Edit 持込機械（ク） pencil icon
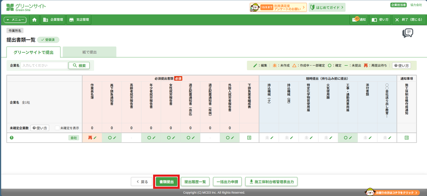The width and height of the screenshot is (427, 196). (x=272, y=138)
